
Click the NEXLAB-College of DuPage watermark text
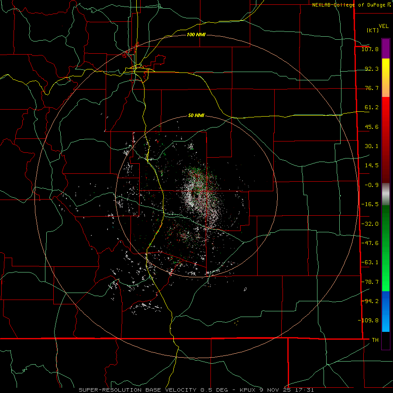tap(349, 5)
